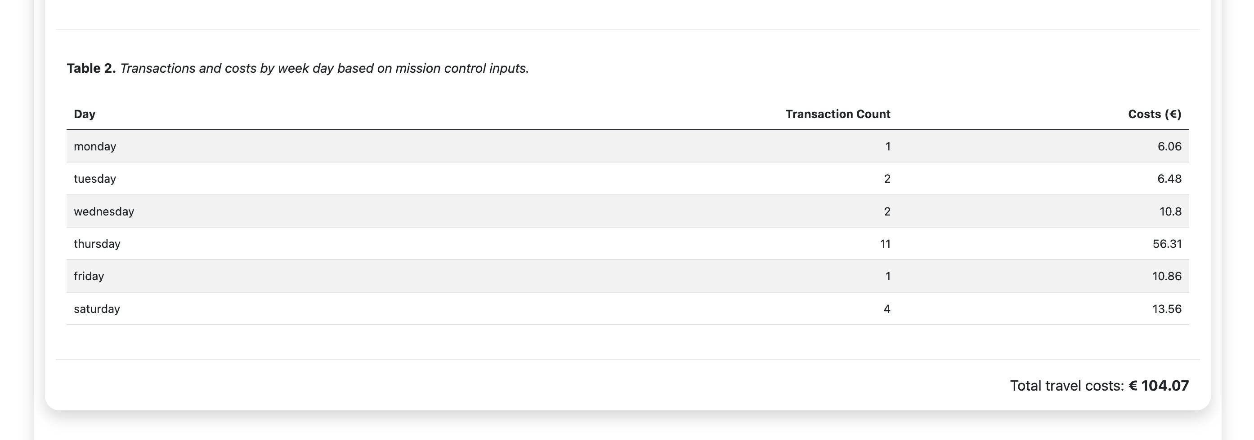Click the 6.06 monday cost
This screenshot has height=440, width=1254.
pos(1169,146)
